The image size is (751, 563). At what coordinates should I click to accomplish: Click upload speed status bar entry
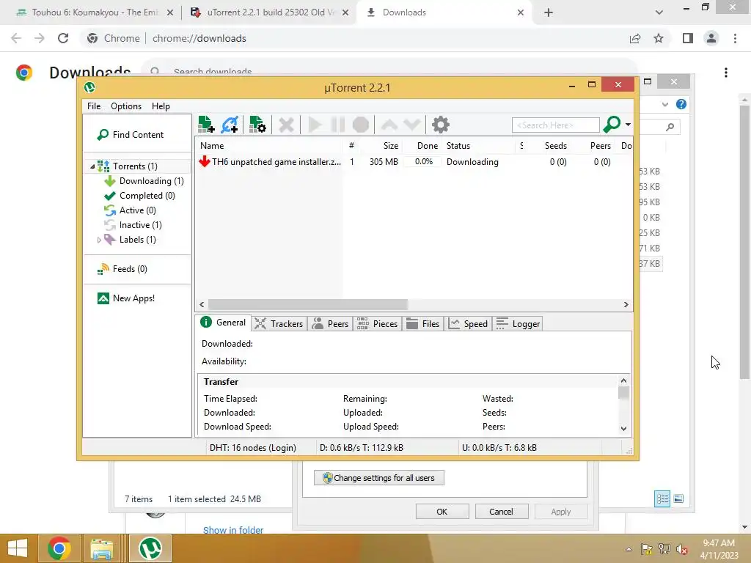[x=499, y=448]
